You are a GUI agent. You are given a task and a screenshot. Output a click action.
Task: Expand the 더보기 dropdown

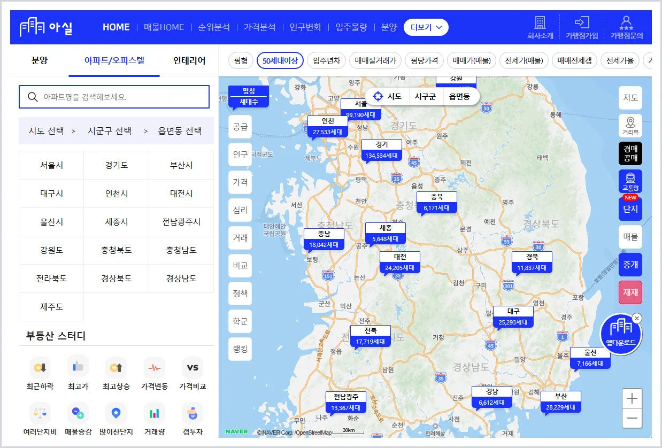pos(426,27)
